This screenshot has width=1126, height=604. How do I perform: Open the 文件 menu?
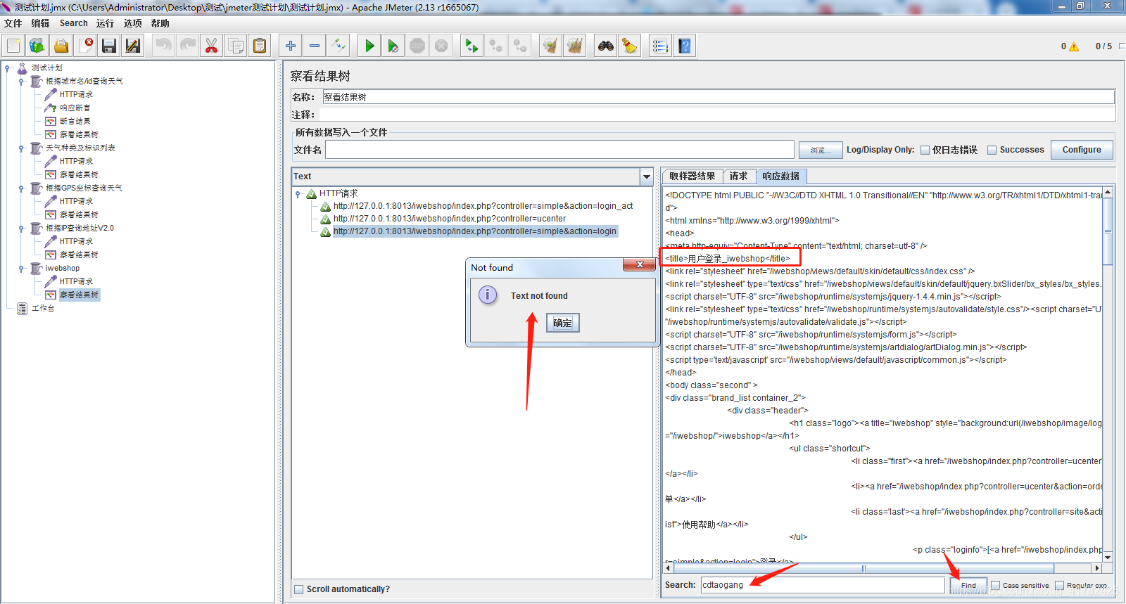pos(13,23)
